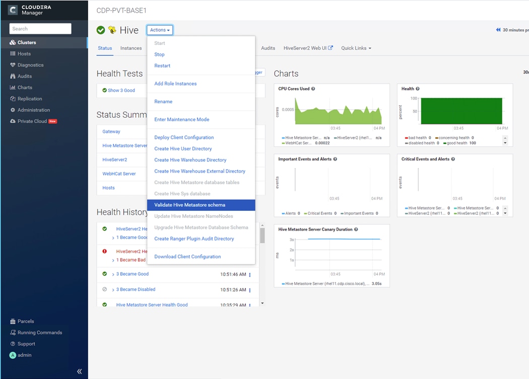This screenshot has width=529, height=379.
Task: Click the rewind 30 minutes time icon
Action: (x=498, y=30)
